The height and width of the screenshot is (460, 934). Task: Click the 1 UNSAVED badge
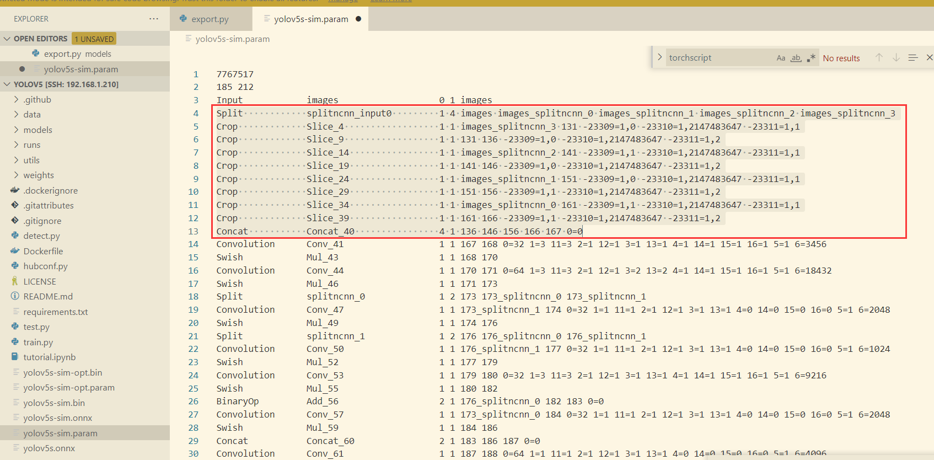(94, 39)
